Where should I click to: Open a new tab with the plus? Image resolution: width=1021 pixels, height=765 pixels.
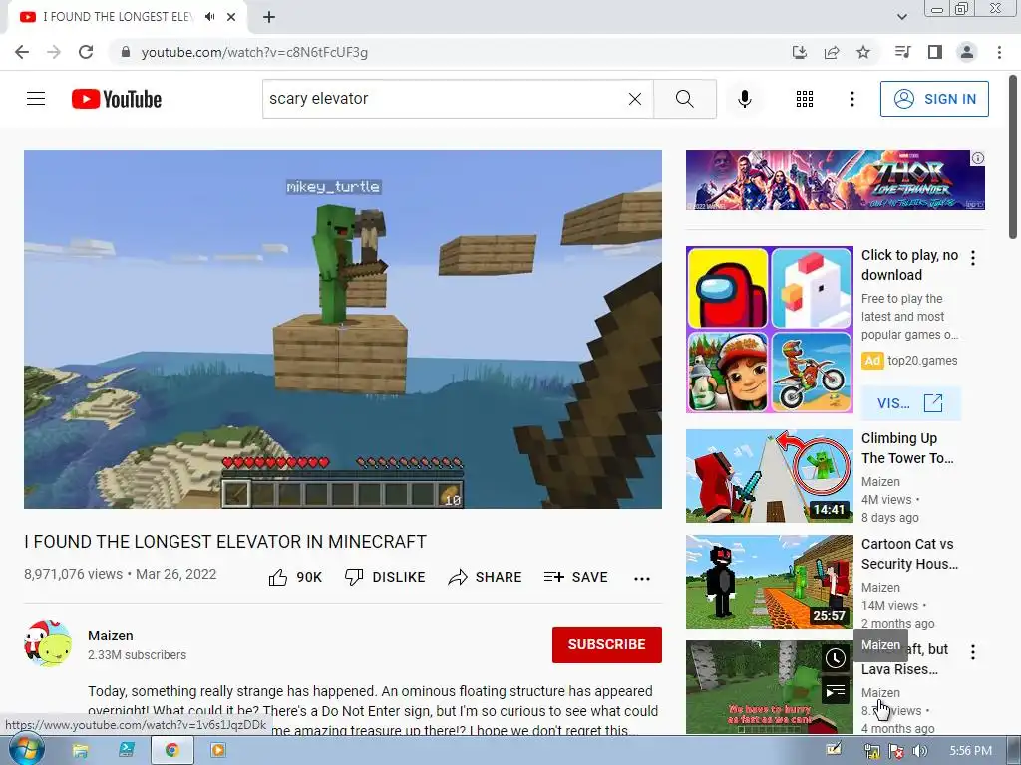click(x=269, y=17)
